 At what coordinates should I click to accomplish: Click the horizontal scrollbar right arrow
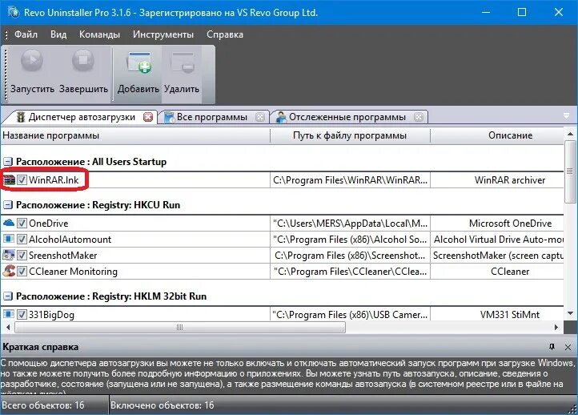tap(557, 327)
